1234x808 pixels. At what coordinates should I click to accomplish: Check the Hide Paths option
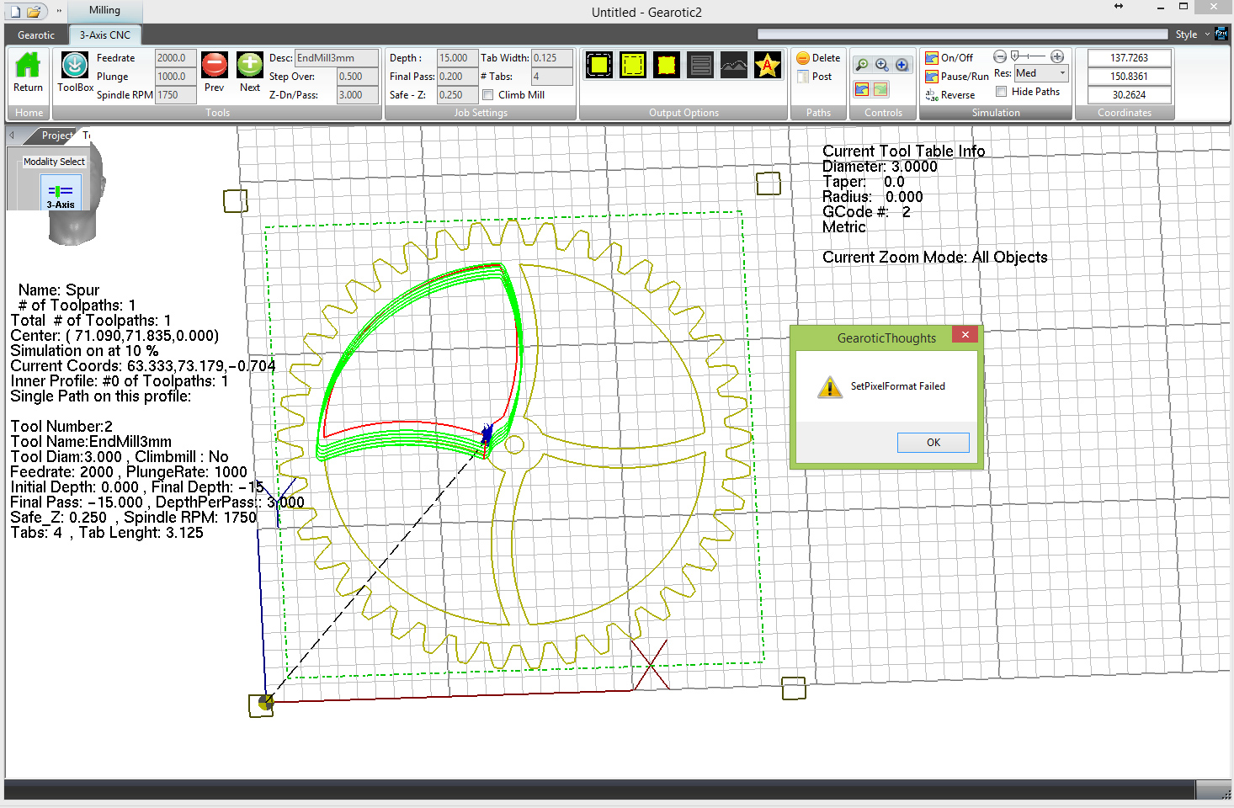(x=1002, y=92)
